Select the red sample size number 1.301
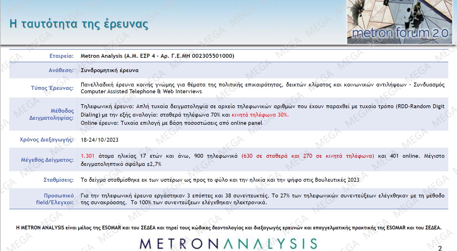Viewport: 457px width, 251px height. 88,156
